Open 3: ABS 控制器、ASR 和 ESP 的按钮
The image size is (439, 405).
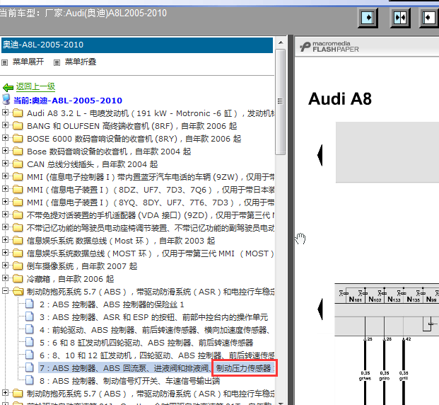[153, 317]
